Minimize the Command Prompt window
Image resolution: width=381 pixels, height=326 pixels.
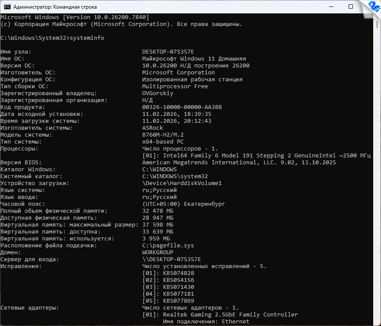click(x=331, y=6)
